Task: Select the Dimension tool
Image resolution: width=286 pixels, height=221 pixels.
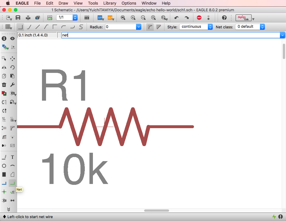Action: click(x=12, y=200)
